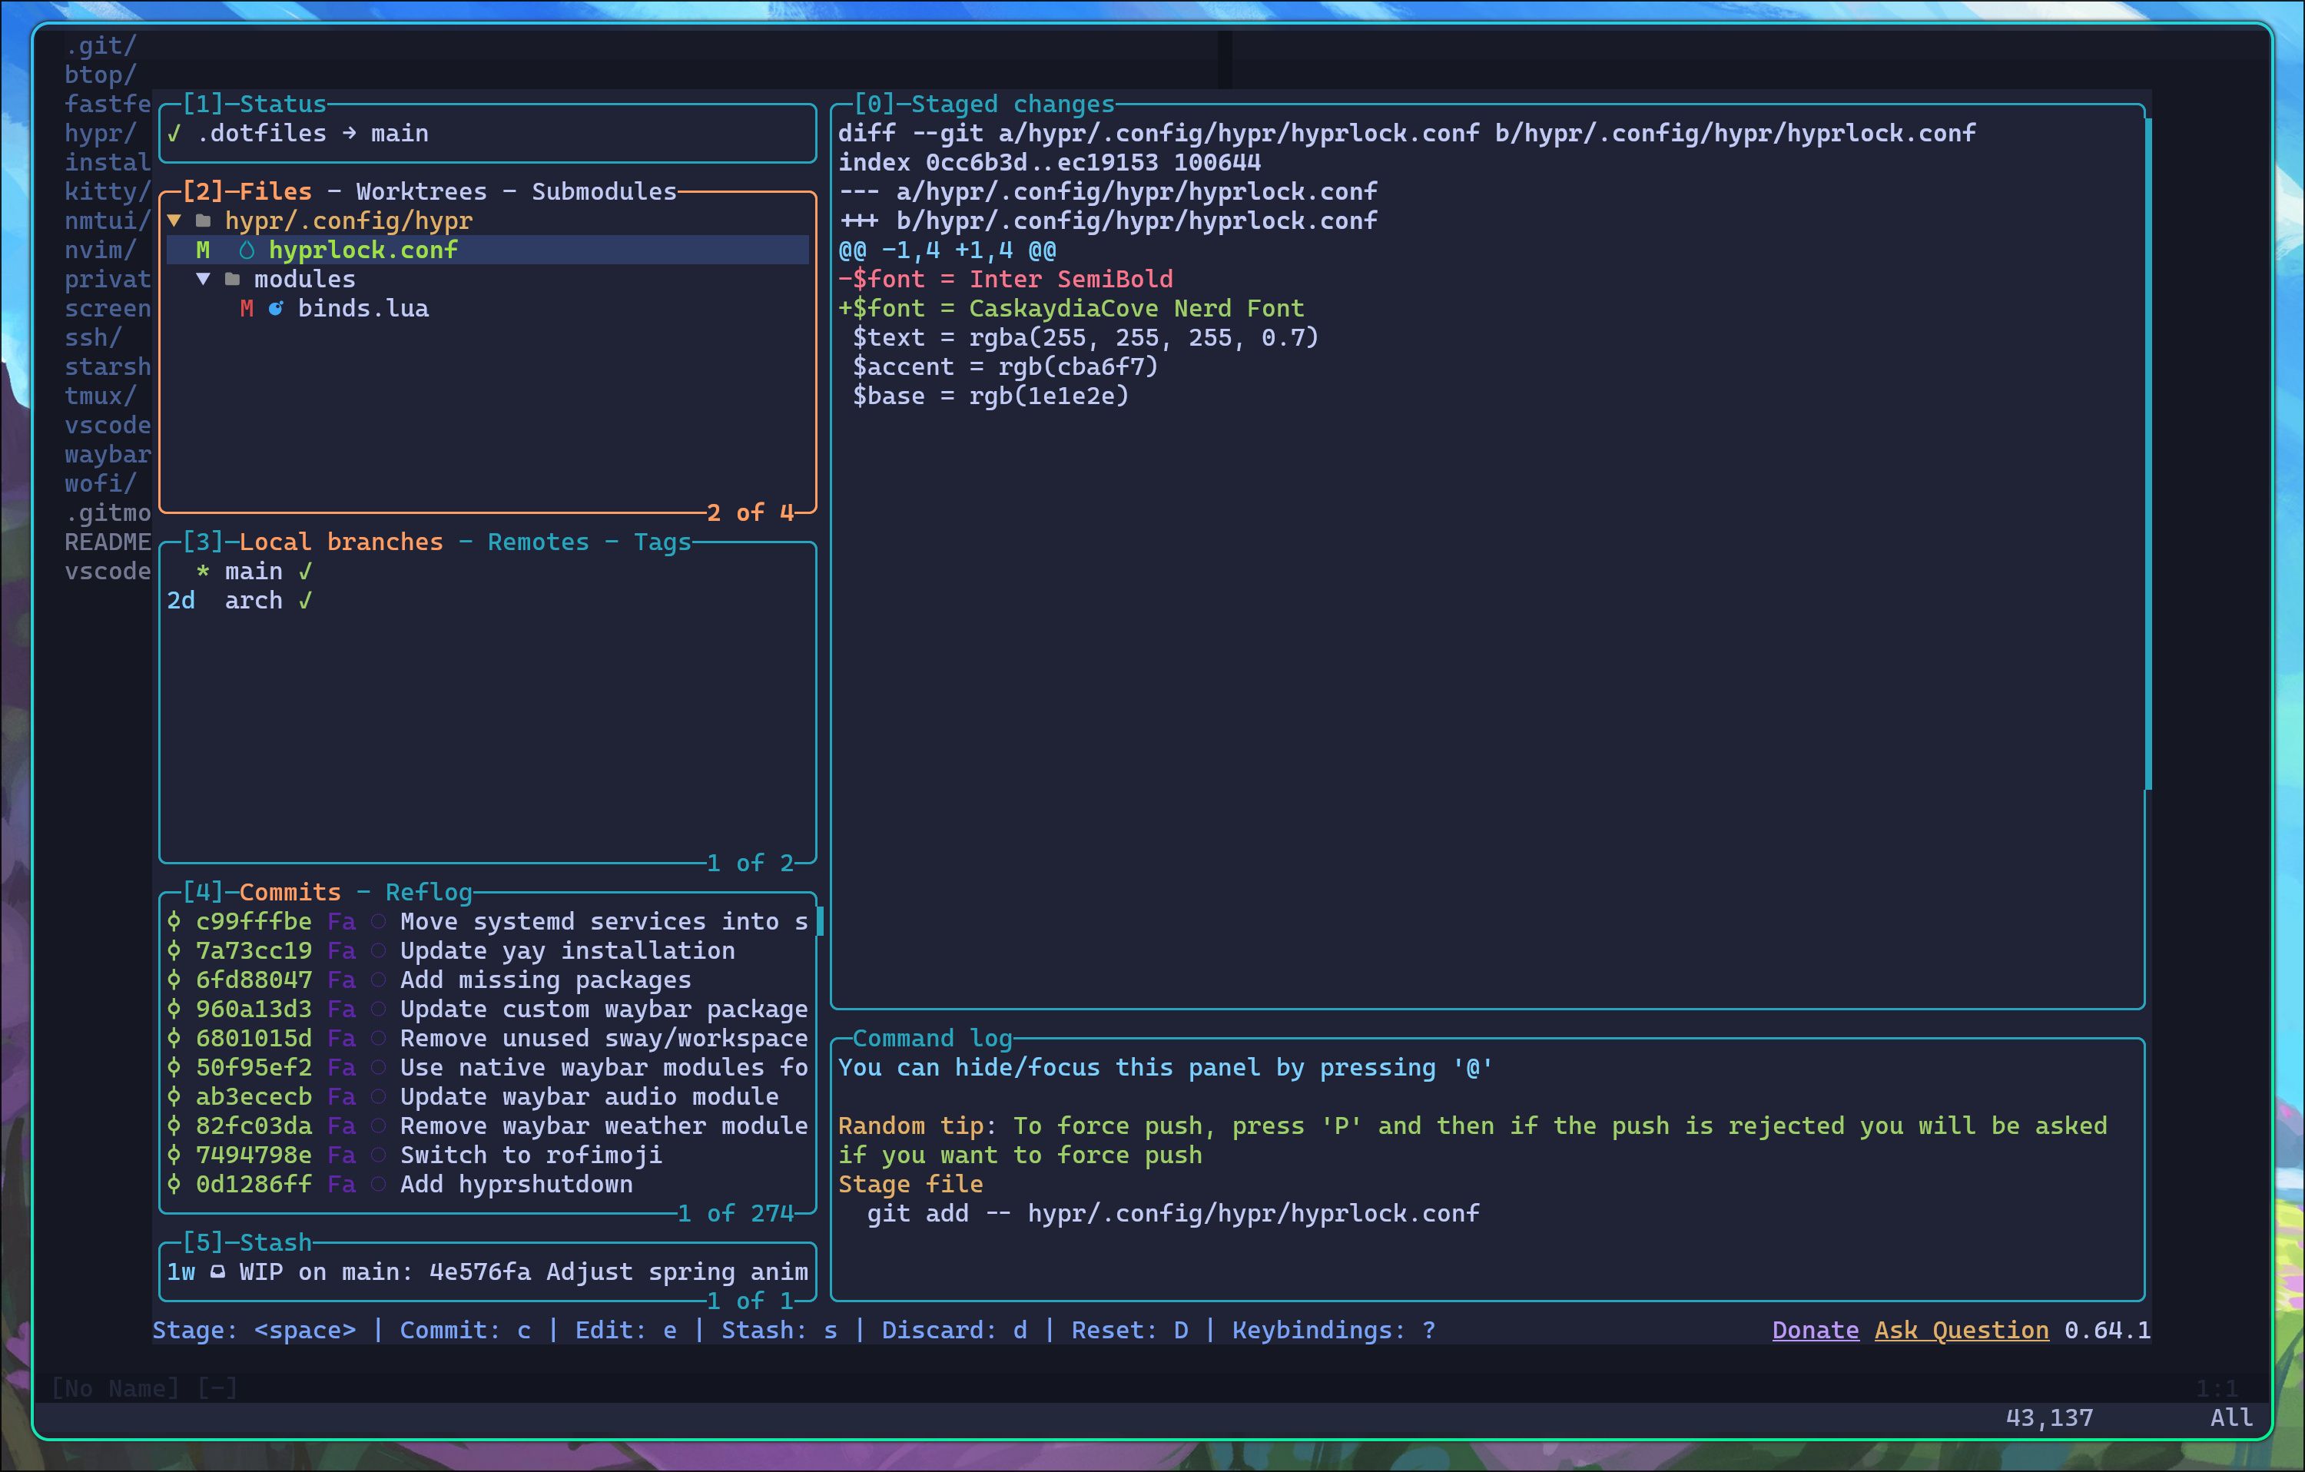Click the removed line '-$font = Inter SemiBold'
The image size is (2305, 1472).
(1006, 280)
